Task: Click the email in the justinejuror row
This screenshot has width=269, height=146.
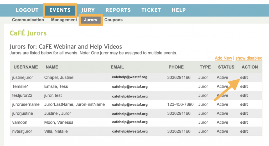Action: click(130, 77)
